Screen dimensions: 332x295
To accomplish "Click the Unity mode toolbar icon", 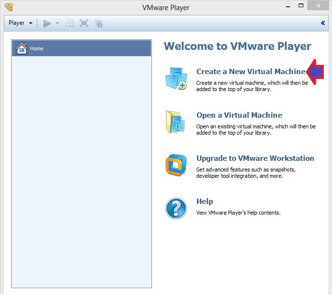I will coord(99,24).
